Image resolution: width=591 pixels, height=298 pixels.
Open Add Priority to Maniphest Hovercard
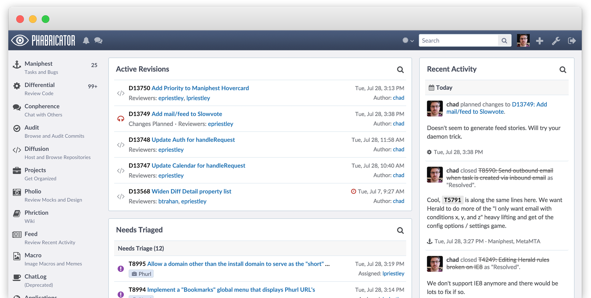(x=200, y=88)
